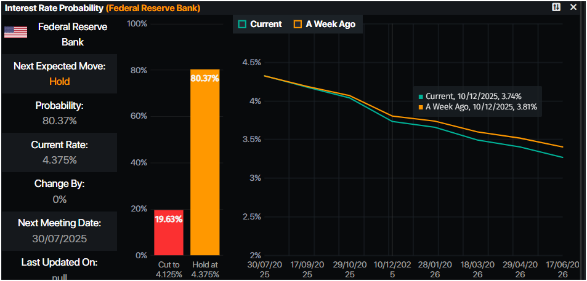Click the orange 80.37% hold bar

204,162
